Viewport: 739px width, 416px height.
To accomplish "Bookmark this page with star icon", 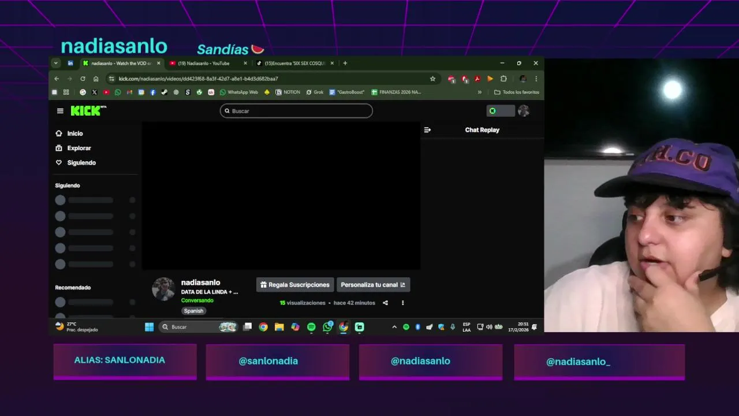I will tap(432, 79).
